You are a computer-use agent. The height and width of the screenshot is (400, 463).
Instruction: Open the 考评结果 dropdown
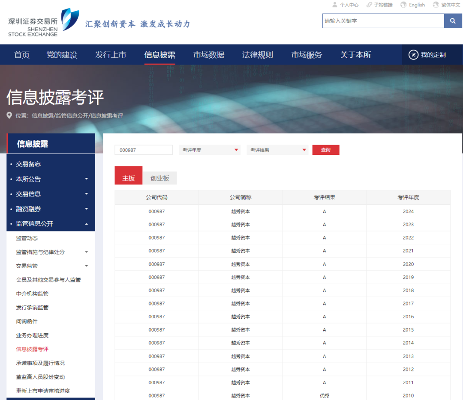pyautogui.click(x=277, y=150)
